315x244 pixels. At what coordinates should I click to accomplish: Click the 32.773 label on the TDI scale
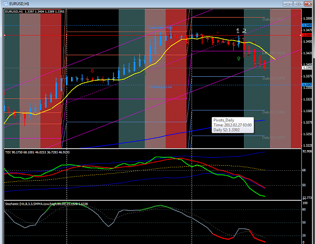tap(307, 198)
